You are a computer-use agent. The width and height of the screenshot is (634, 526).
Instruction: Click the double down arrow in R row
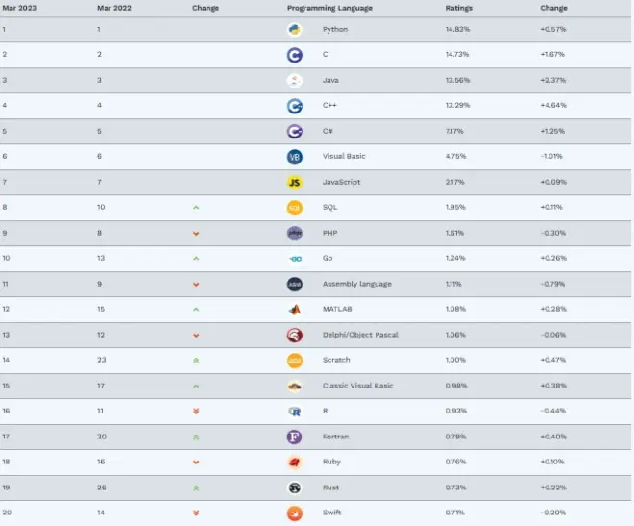(x=196, y=411)
